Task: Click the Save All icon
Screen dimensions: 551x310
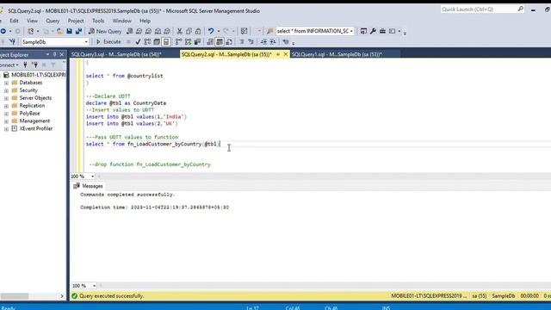Action: (x=78, y=31)
